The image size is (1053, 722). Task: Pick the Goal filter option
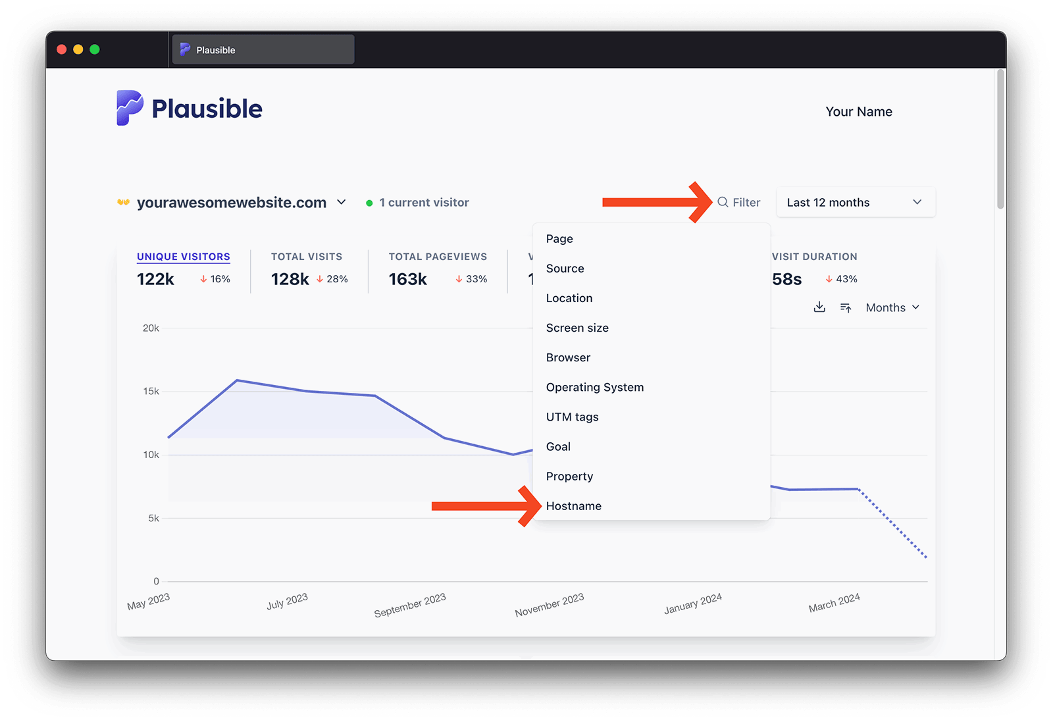[558, 446]
